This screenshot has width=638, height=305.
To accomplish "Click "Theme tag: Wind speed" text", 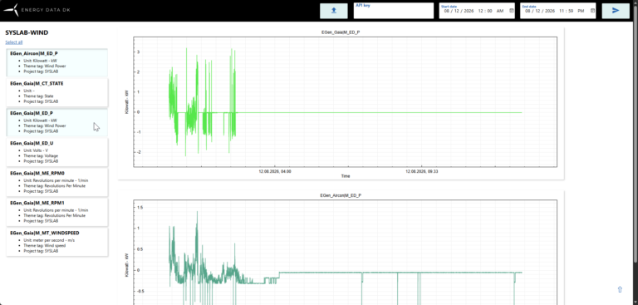I will [44, 245].
